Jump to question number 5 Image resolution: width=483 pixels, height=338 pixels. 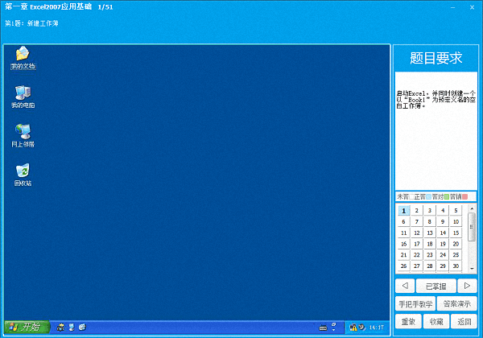click(x=456, y=211)
